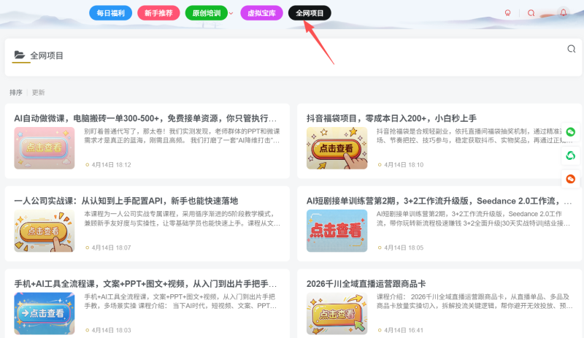Click the 2026千川全域直播 post thumbnail
Viewport: 584px width, 338px height.
(337, 314)
